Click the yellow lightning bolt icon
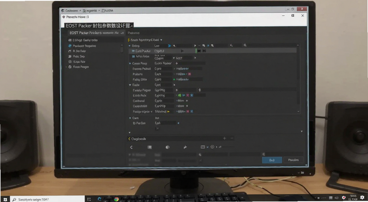The width and height of the screenshot is (368, 202). pyautogui.click(x=129, y=40)
